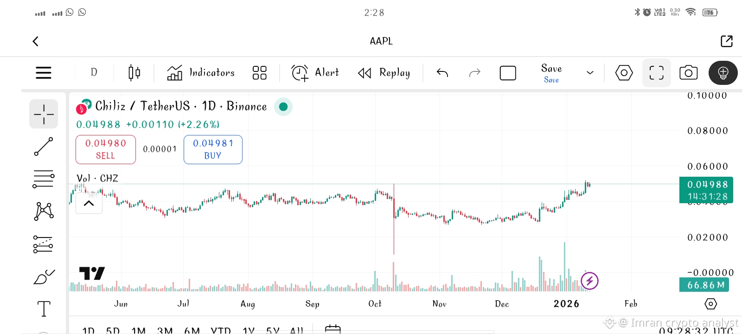
Task: Select the XABCD pattern tool
Action: [x=44, y=212]
